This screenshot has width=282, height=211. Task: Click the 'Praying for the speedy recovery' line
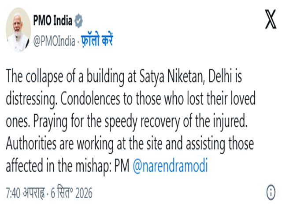coord(127,121)
